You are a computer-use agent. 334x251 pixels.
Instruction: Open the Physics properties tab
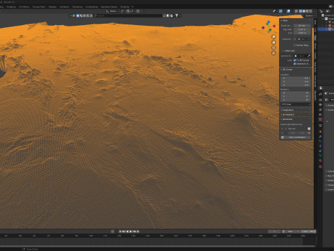[x=320, y=146]
